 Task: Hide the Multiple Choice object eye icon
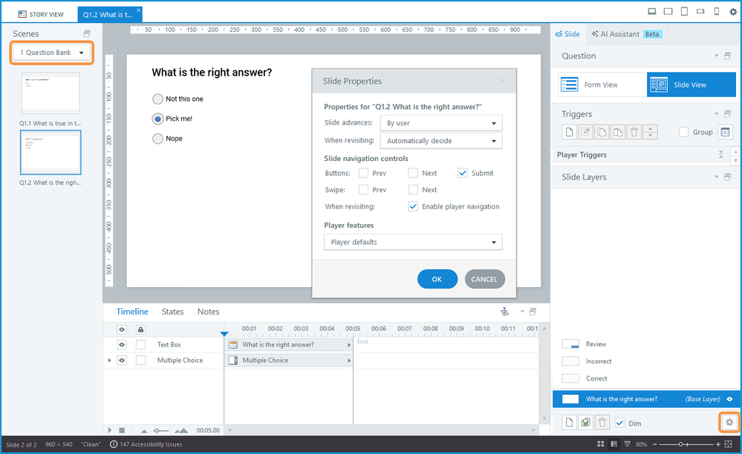[x=122, y=360]
